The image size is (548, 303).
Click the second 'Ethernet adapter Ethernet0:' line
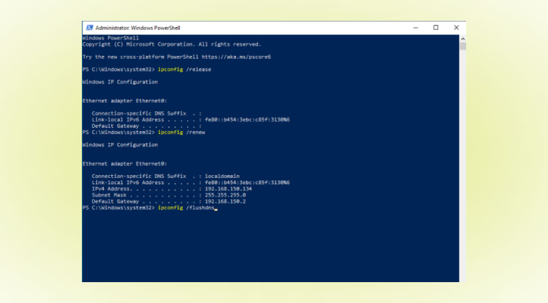[x=125, y=164]
